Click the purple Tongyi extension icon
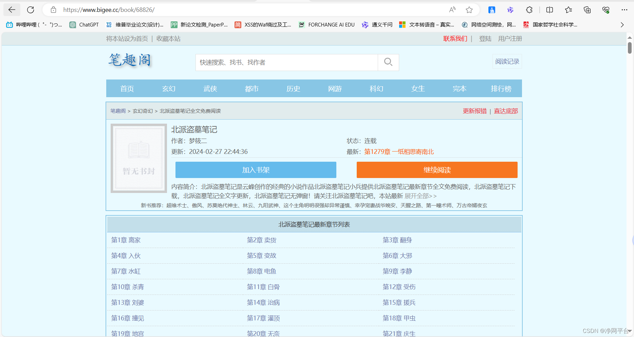 [510, 10]
